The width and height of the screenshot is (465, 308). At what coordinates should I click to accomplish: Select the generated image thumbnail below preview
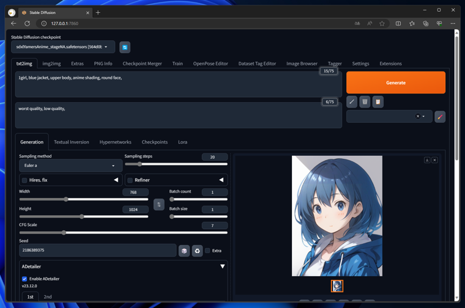tap(337, 286)
